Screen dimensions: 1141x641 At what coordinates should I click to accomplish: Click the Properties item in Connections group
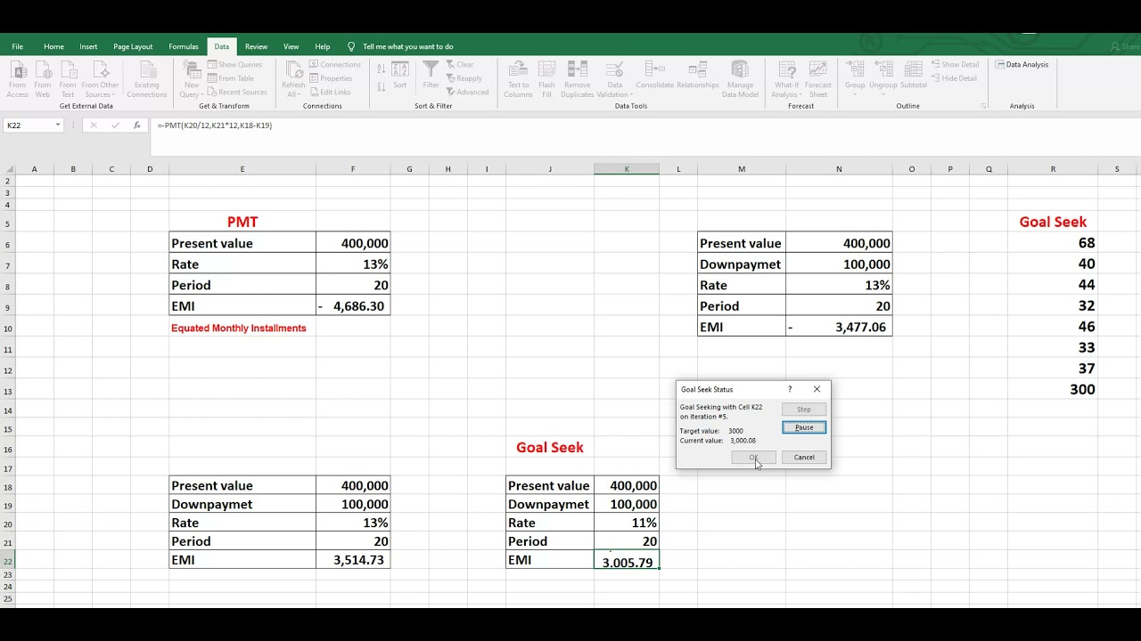[330, 78]
